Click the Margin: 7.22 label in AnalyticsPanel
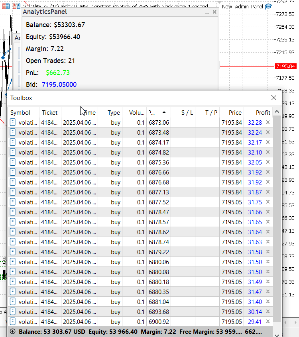Image resolution: width=299 pixels, height=337 pixels. click(45, 49)
